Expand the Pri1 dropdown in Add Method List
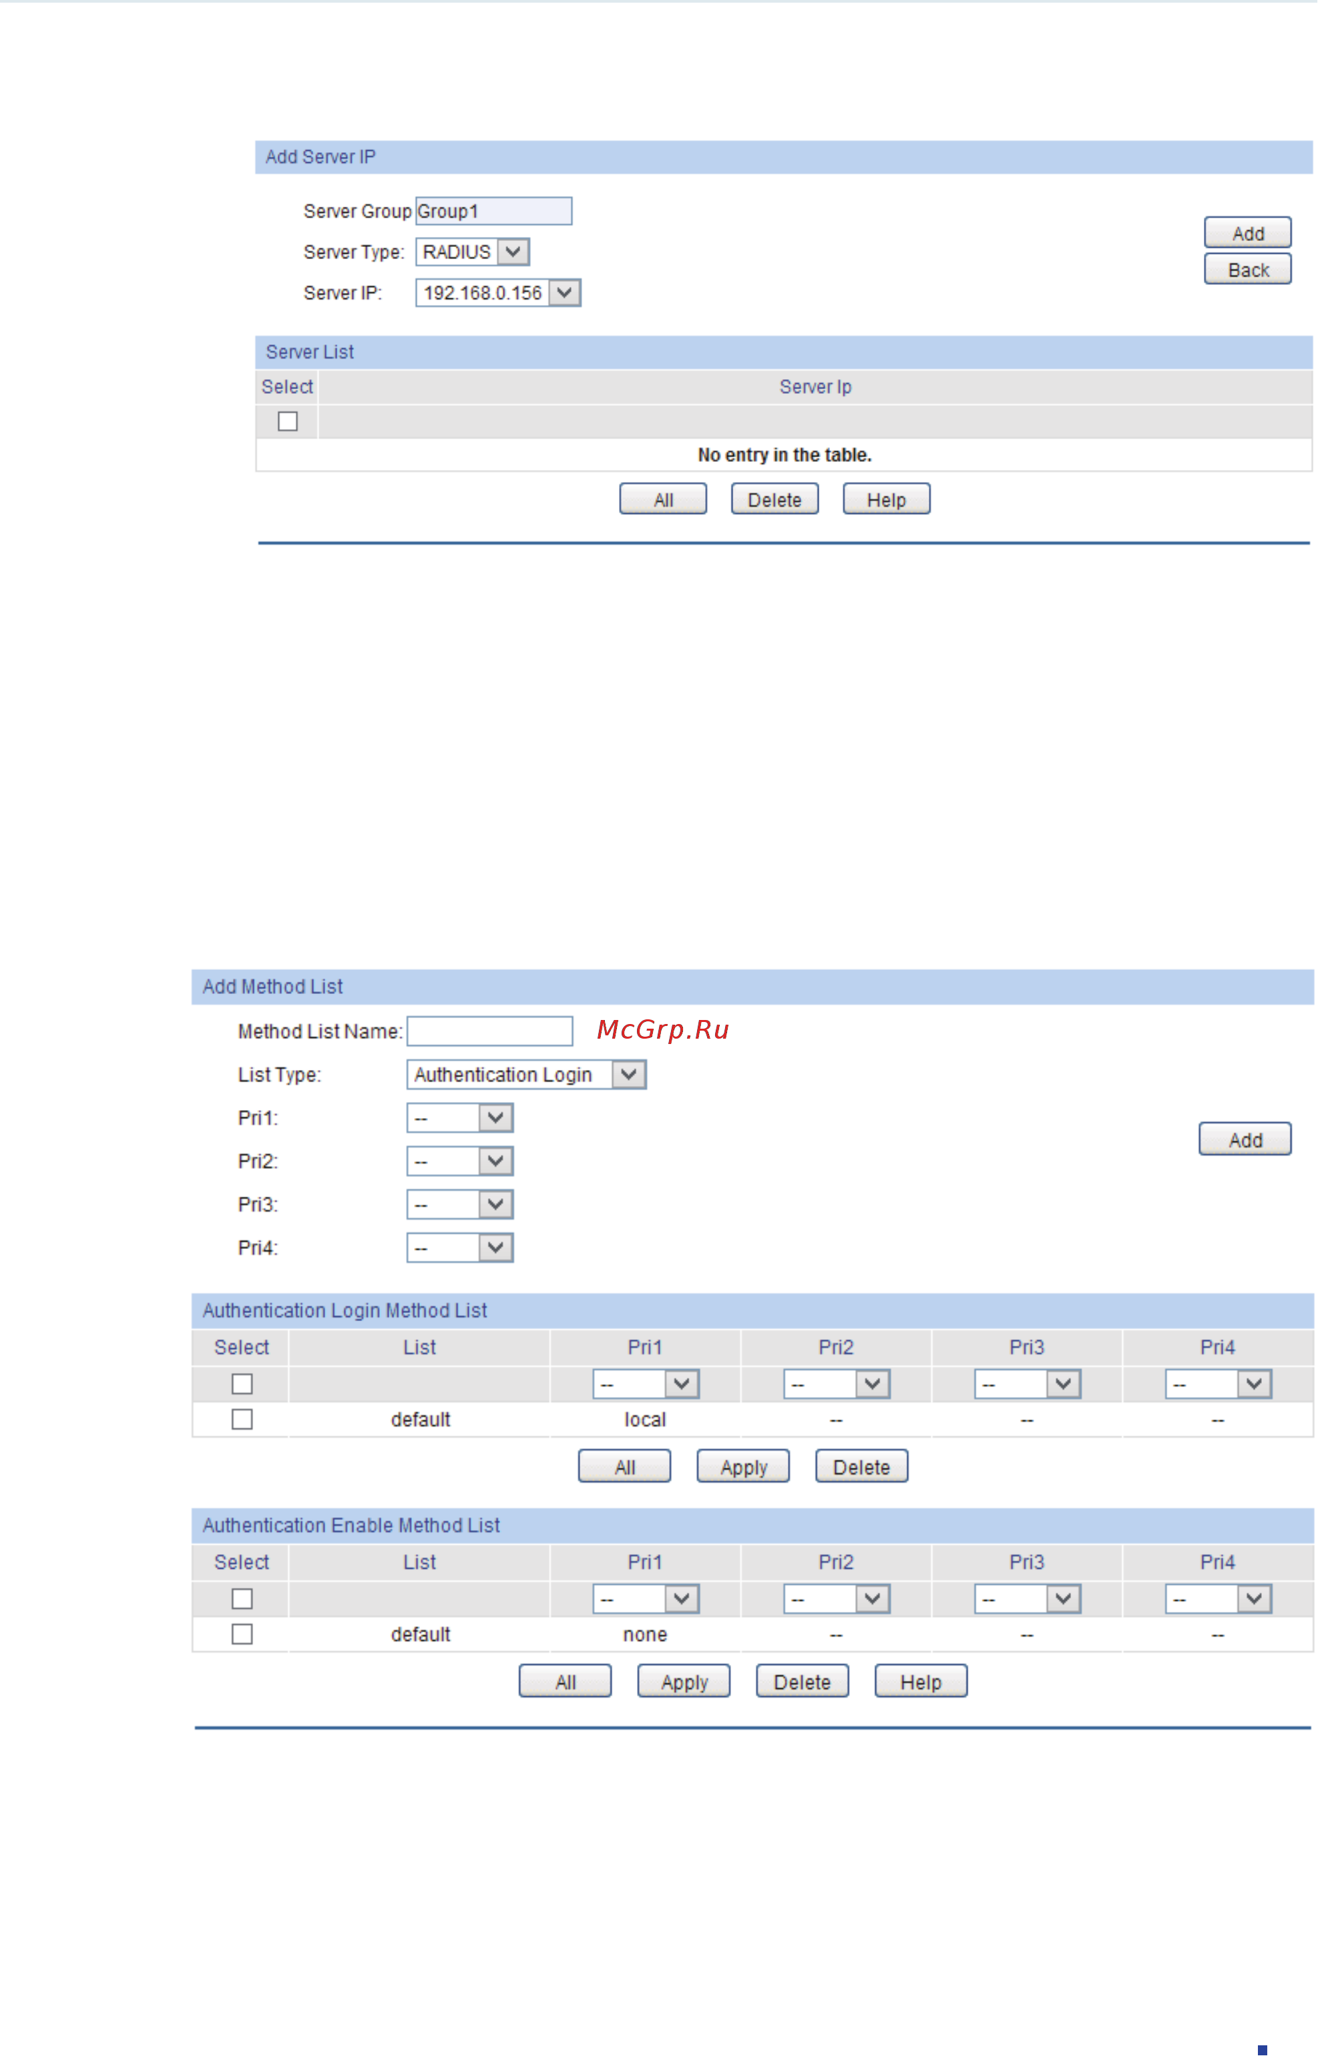 click(496, 1117)
